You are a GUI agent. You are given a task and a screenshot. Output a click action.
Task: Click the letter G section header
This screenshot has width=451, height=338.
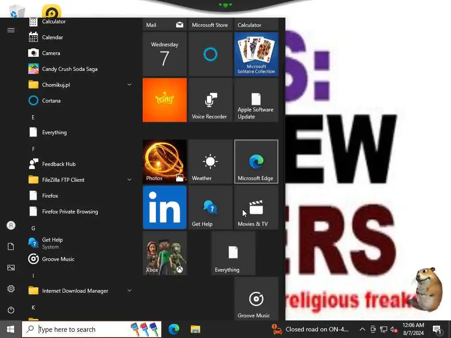tap(33, 228)
